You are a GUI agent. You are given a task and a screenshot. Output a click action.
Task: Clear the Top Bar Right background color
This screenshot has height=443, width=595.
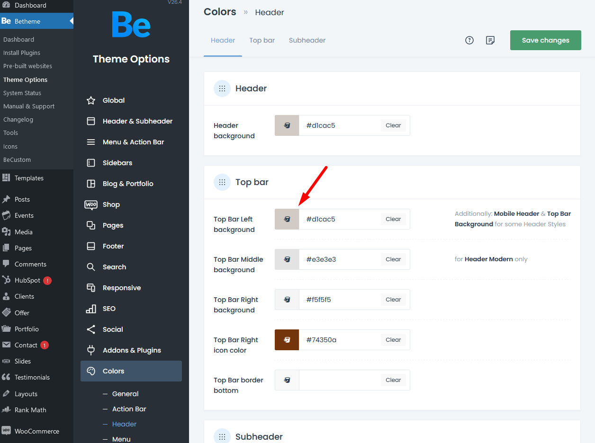(393, 300)
